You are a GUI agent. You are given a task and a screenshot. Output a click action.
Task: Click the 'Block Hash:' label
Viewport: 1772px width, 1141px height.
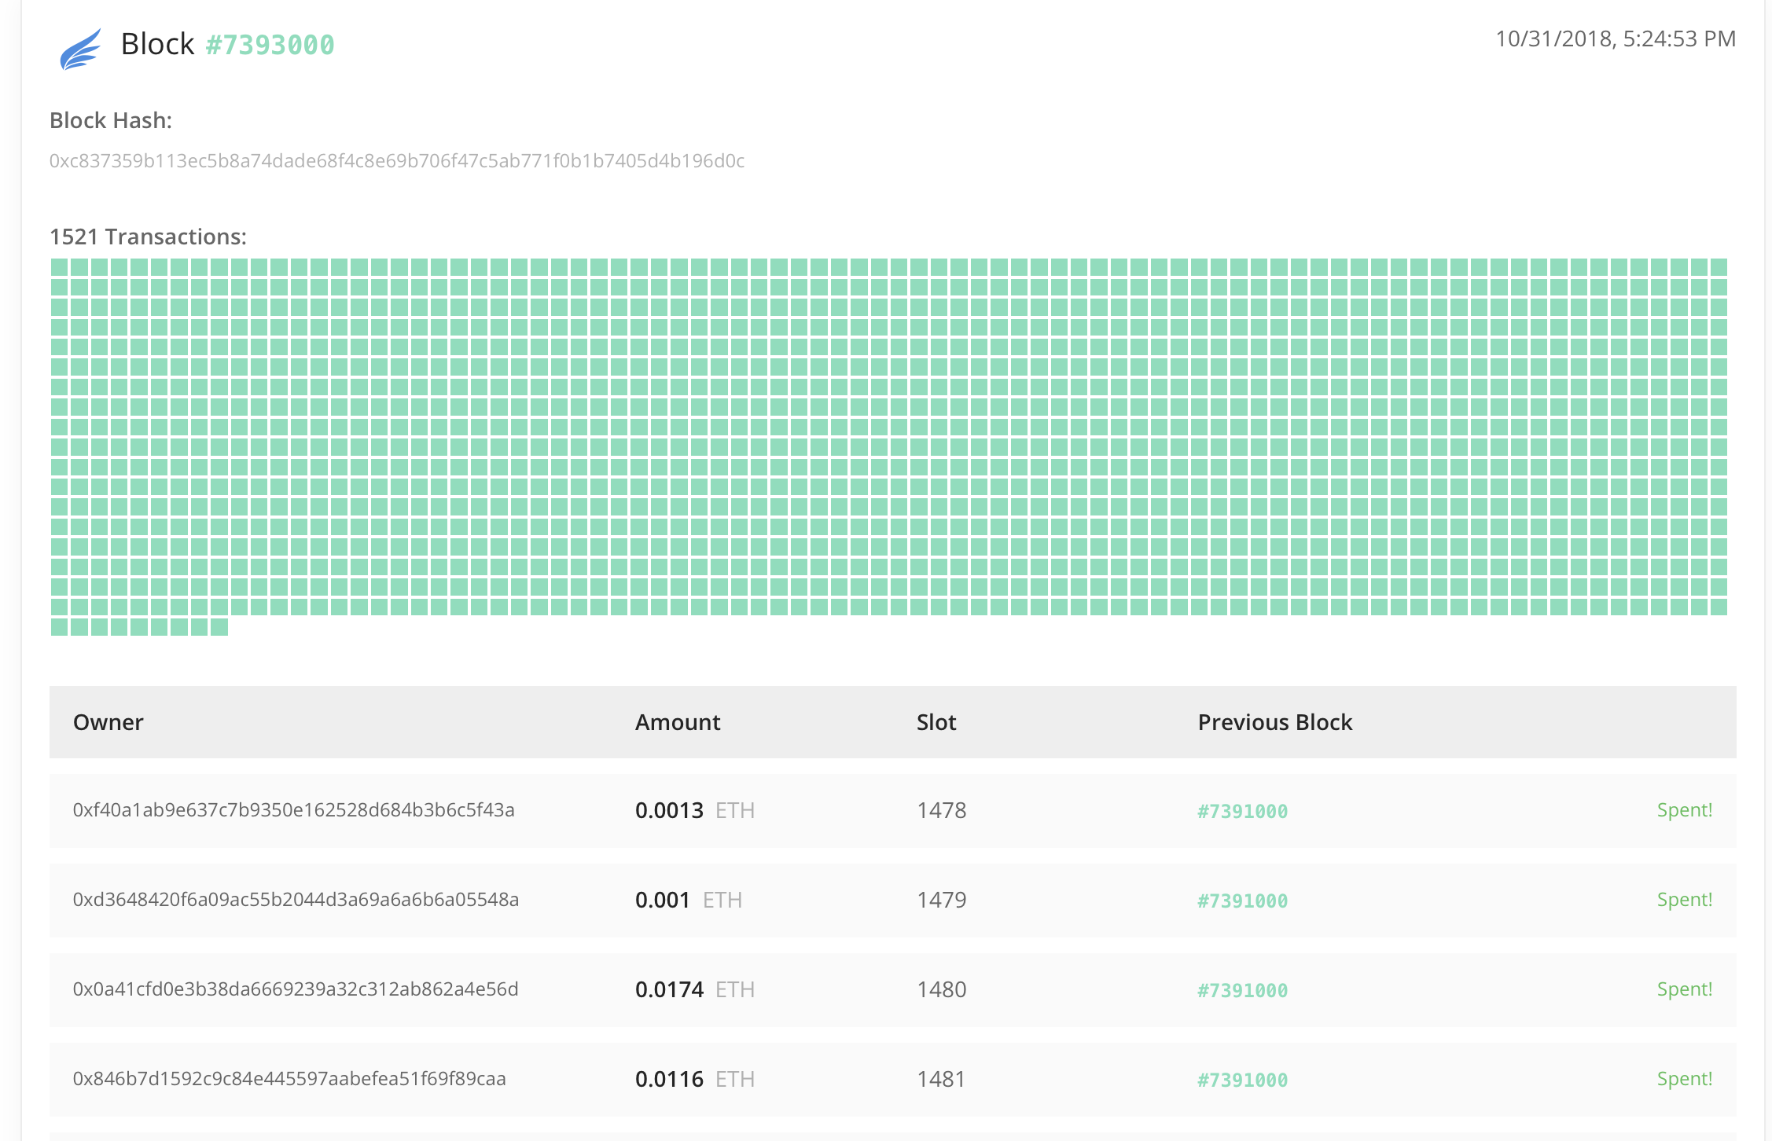(111, 120)
